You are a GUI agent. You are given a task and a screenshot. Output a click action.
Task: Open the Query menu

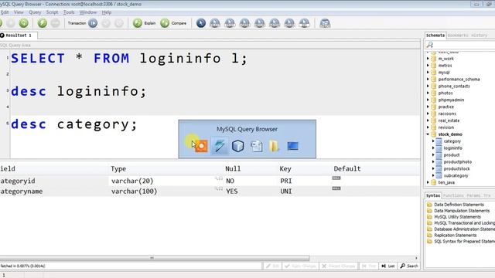tap(35, 12)
